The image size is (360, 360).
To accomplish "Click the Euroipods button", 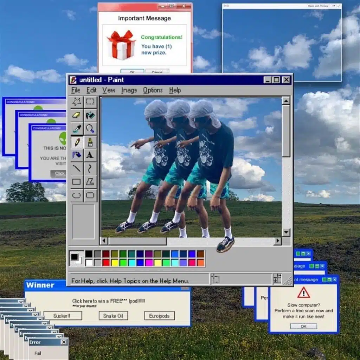I will point(159,316).
